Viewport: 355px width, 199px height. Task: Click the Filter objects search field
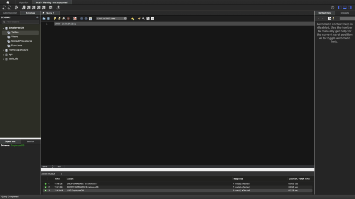pyautogui.click(x=20, y=22)
